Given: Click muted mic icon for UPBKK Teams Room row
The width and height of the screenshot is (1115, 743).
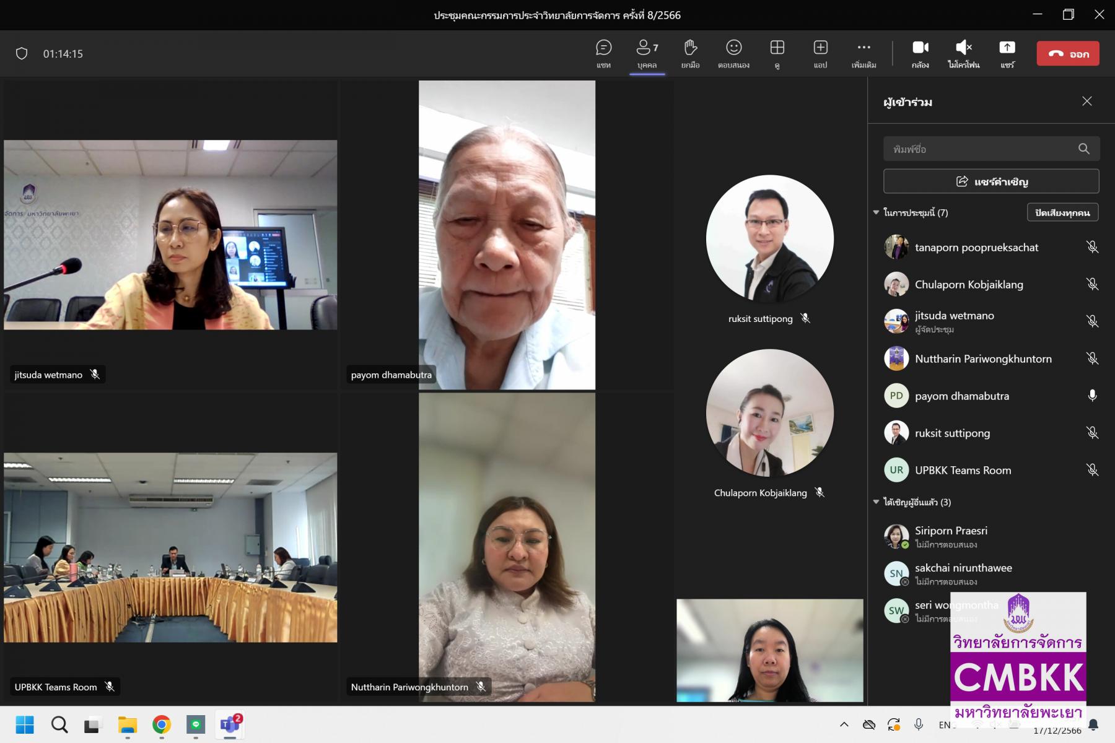Looking at the screenshot, I should pyautogui.click(x=1092, y=470).
